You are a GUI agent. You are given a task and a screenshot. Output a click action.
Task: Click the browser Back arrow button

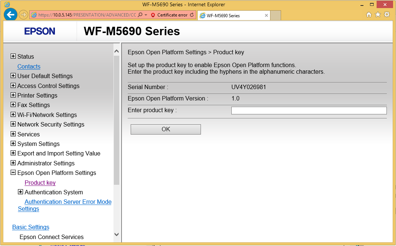(x=11, y=15)
